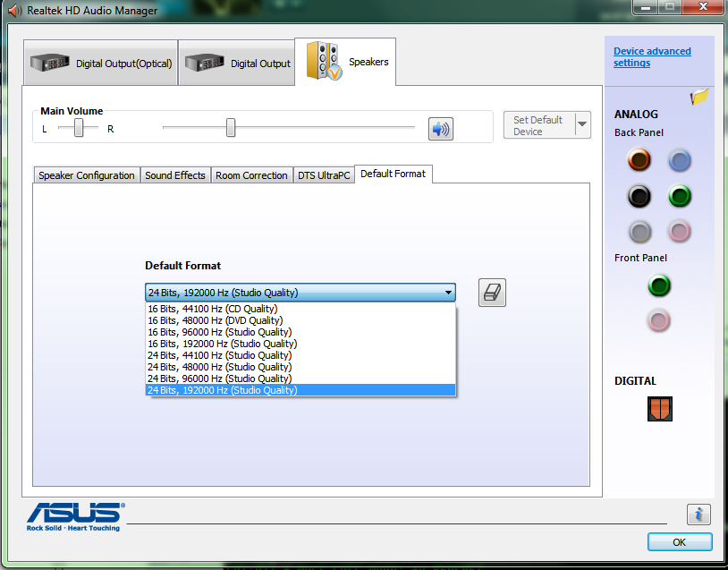Collapse the Default Format combo box

pos(447,293)
